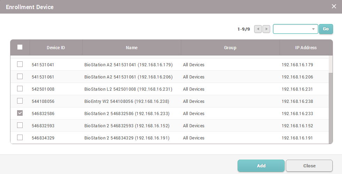Image resolution: width=342 pixels, height=174 pixels.
Task: Enable checkbox for BioEntry W2 544108056
Action: click(x=20, y=101)
